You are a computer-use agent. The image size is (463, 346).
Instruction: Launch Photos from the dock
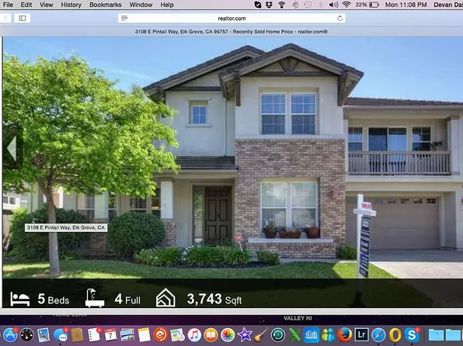228,335
